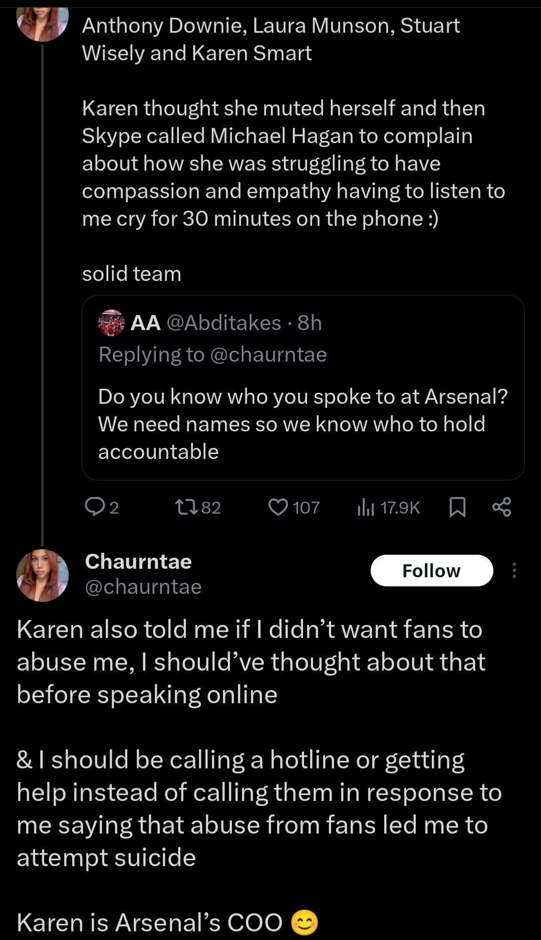Image resolution: width=541 pixels, height=940 pixels.
Task: Open the @Abditakes handle link
Action: [223, 323]
